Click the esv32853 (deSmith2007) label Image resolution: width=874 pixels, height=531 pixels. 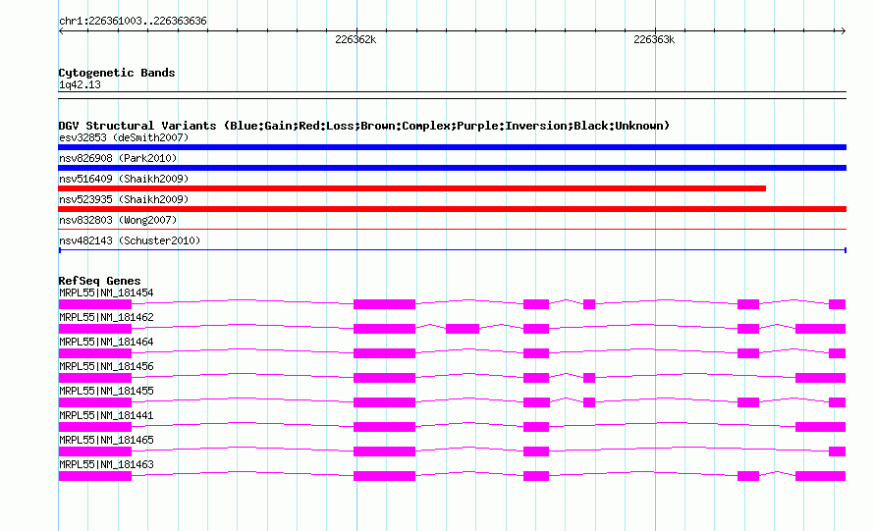click(124, 137)
